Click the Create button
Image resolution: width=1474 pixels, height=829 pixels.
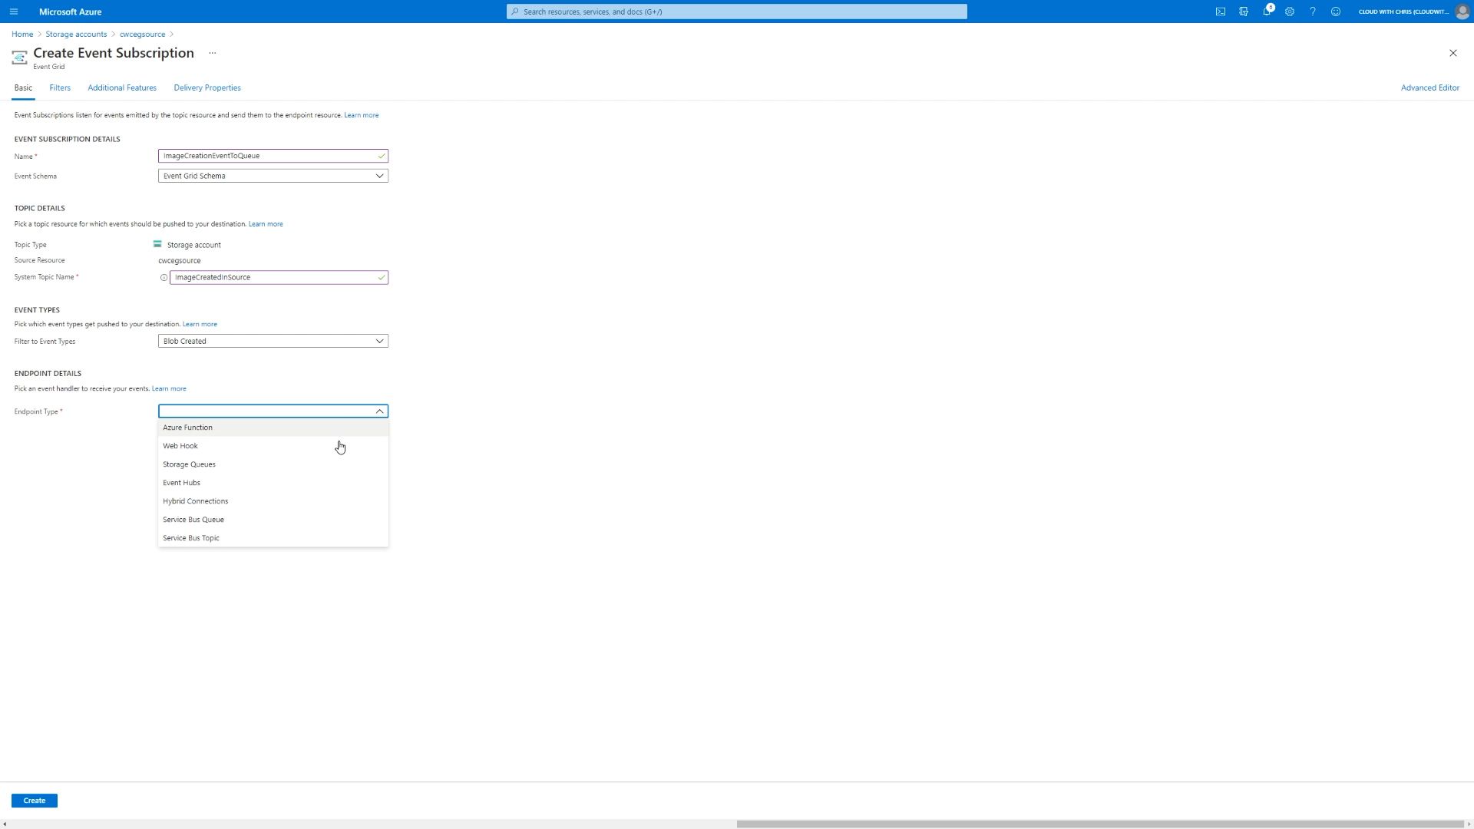point(34,800)
